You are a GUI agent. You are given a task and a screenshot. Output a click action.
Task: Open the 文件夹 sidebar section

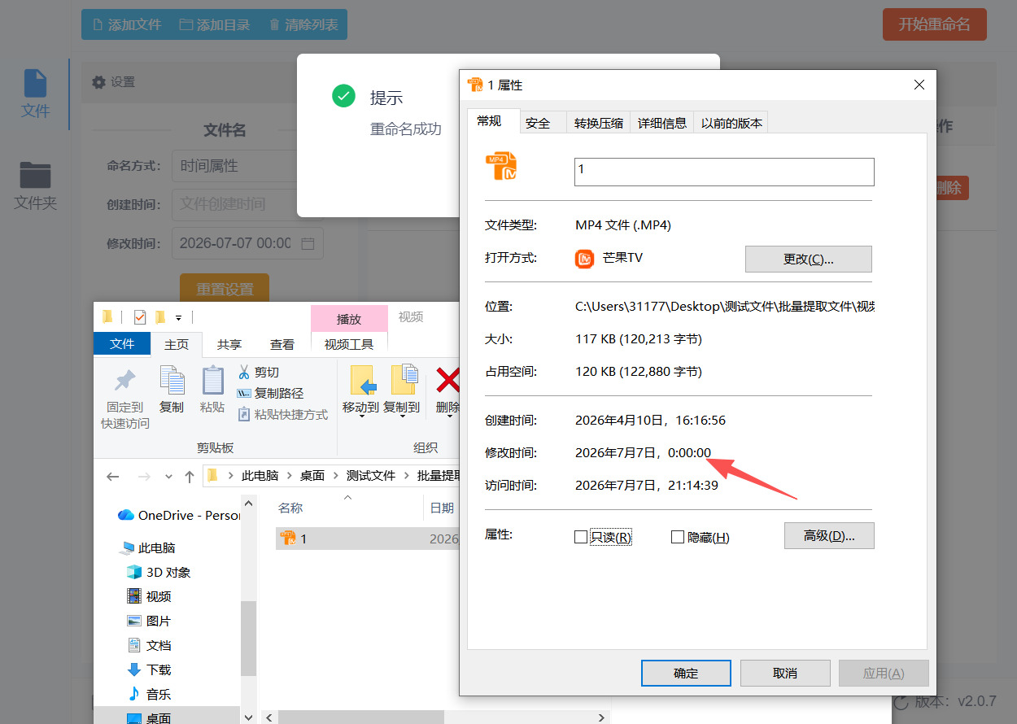coord(35,185)
